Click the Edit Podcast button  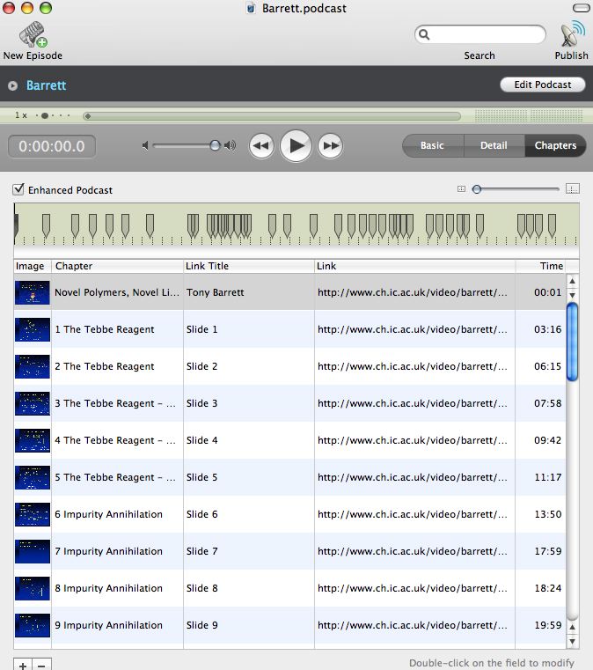tap(542, 85)
